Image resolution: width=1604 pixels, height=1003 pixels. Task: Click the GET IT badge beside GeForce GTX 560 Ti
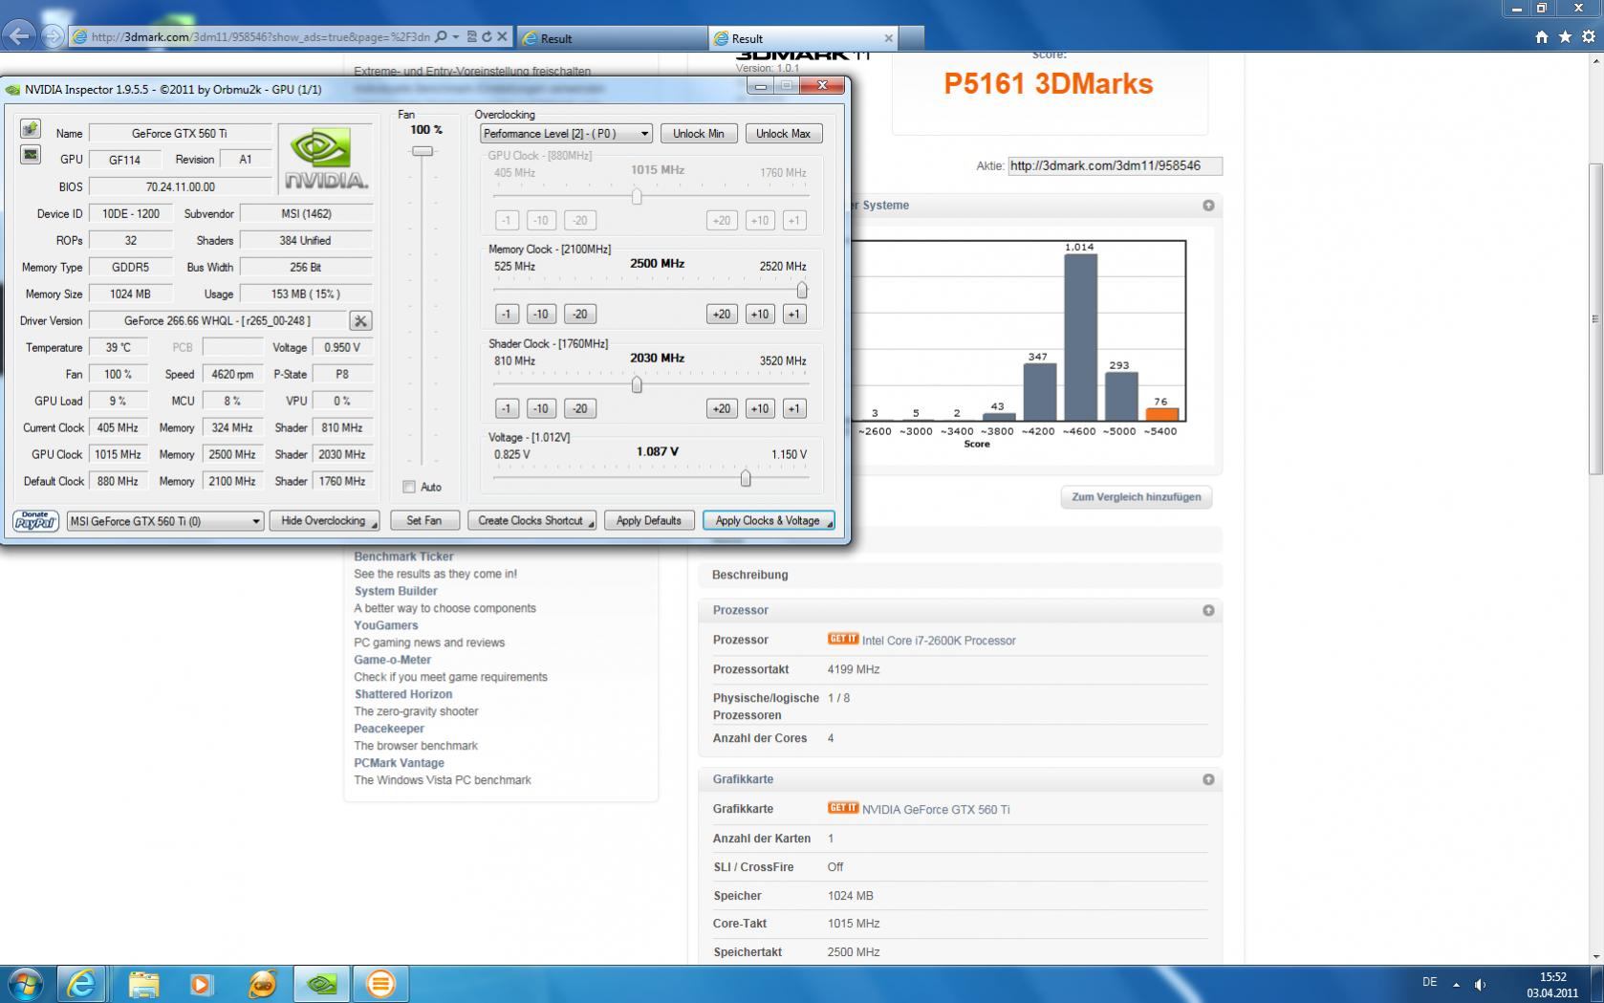(842, 808)
